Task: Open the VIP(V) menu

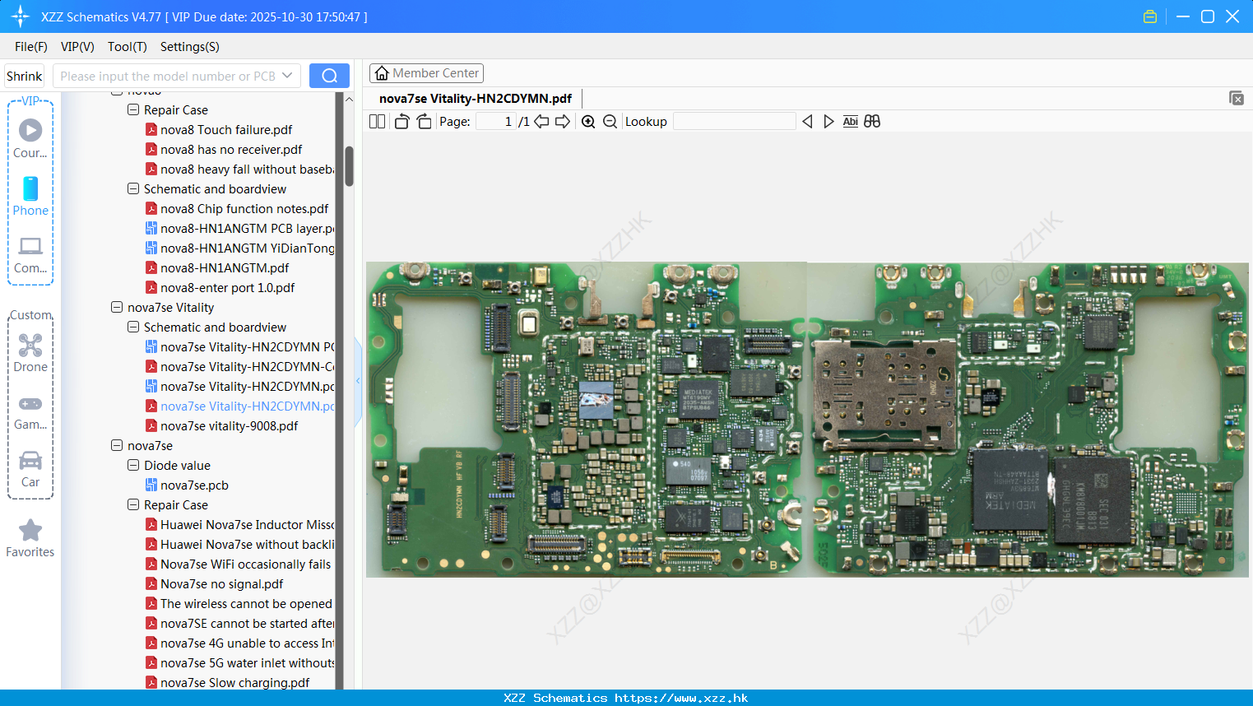Action: [x=77, y=47]
